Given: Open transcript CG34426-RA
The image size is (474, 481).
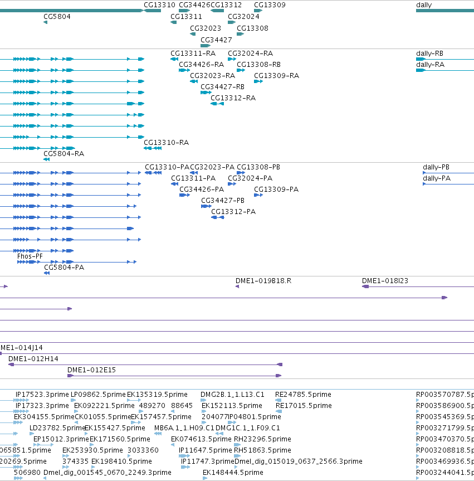Looking at the screenshot, I should pyautogui.click(x=202, y=65).
